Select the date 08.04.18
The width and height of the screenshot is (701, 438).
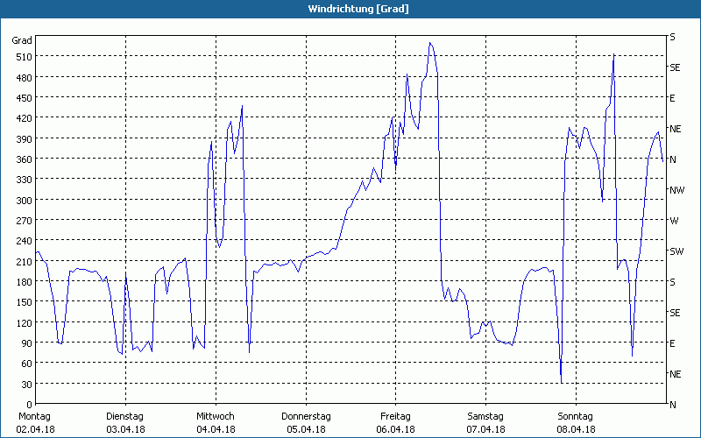[x=576, y=429]
